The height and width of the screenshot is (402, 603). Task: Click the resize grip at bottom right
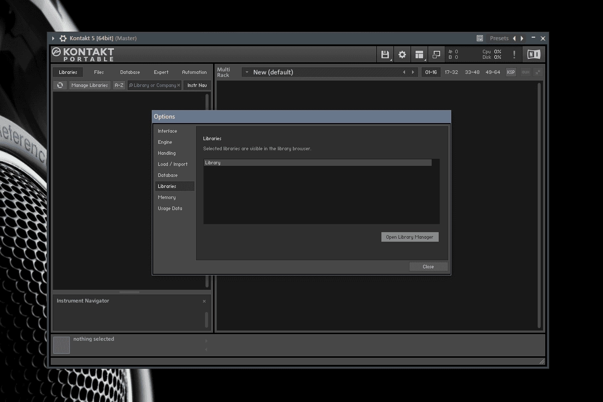(541, 361)
